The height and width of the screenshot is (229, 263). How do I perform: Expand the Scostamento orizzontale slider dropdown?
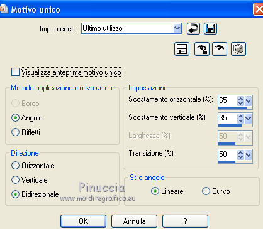click(x=249, y=101)
